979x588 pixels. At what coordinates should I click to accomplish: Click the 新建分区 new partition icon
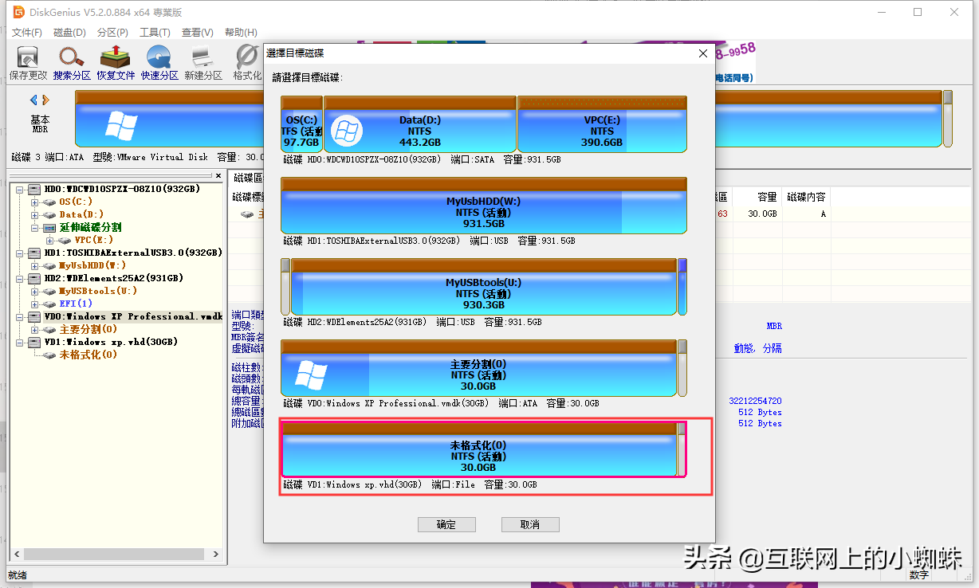pyautogui.click(x=203, y=63)
